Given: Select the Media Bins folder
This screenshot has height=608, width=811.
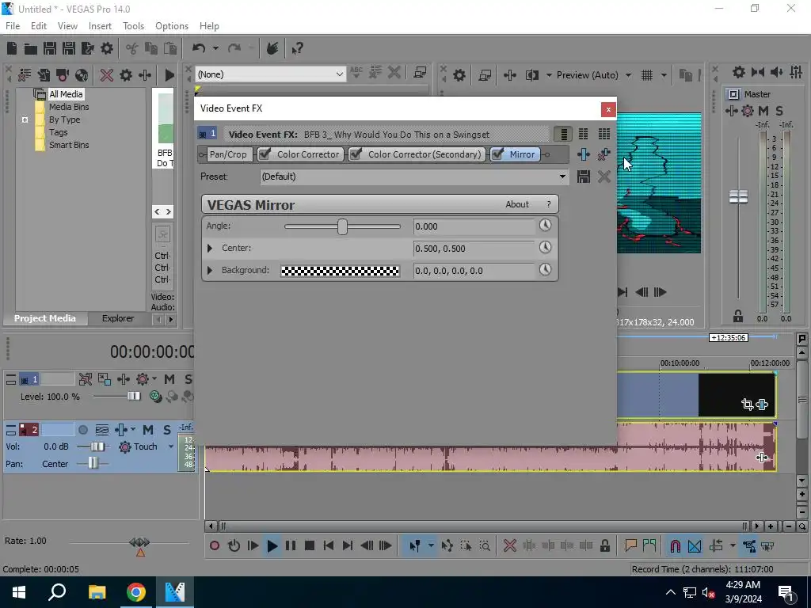Looking at the screenshot, I should pyautogui.click(x=69, y=107).
